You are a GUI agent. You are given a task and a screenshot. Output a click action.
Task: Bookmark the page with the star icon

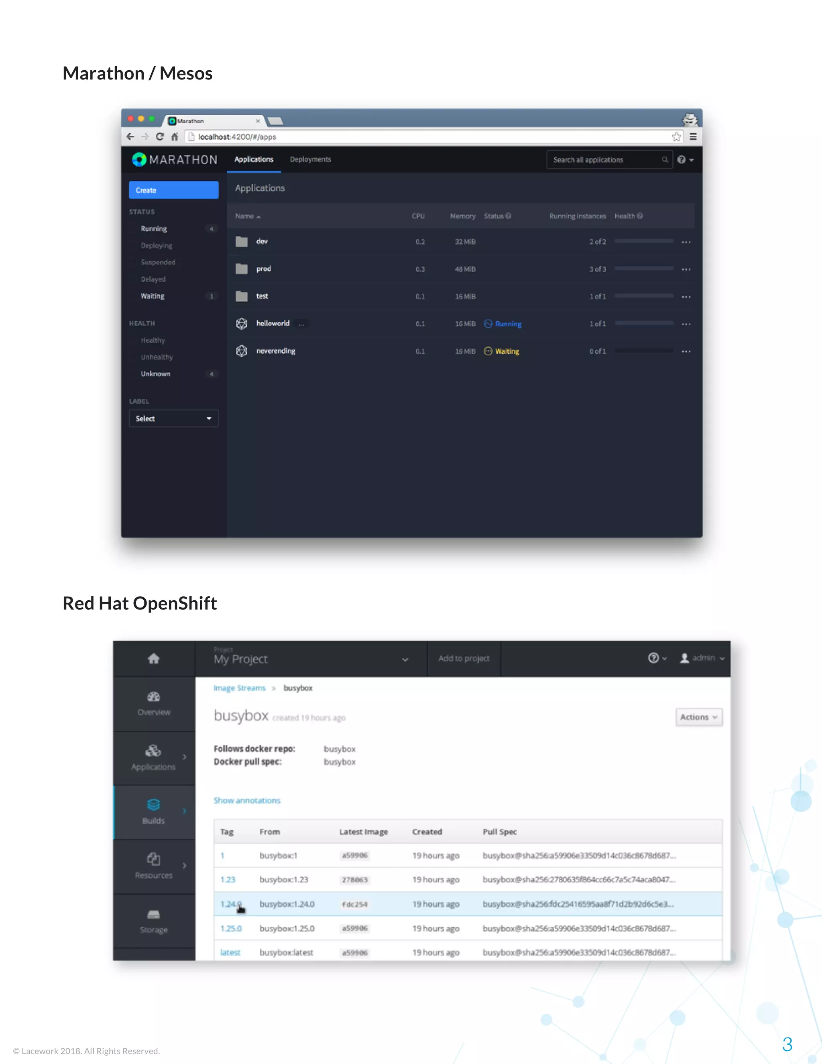(x=676, y=137)
